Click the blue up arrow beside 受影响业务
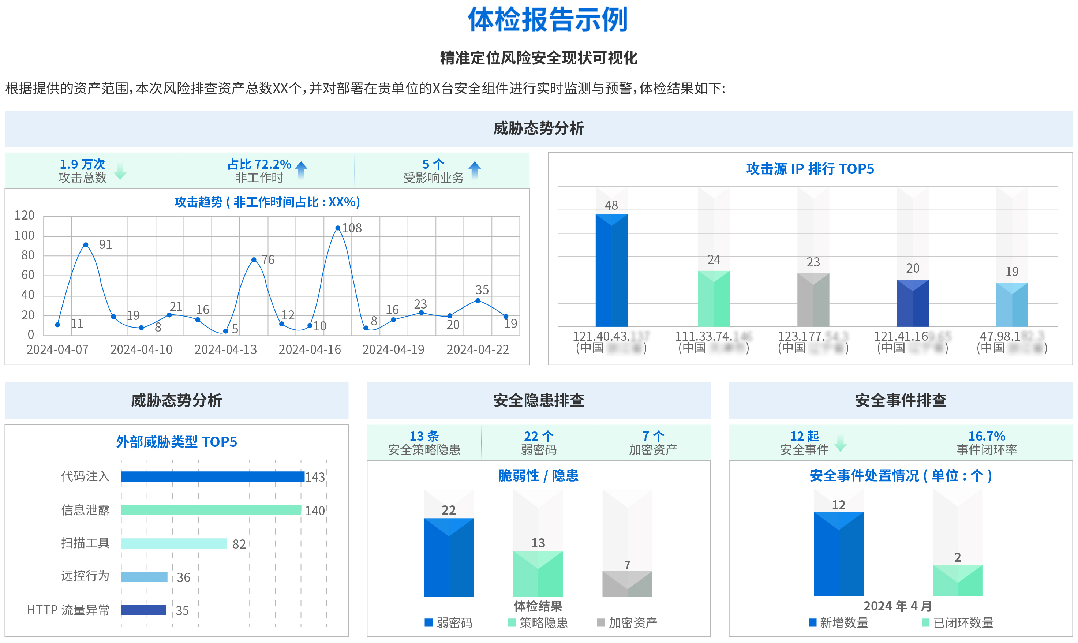 (475, 170)
